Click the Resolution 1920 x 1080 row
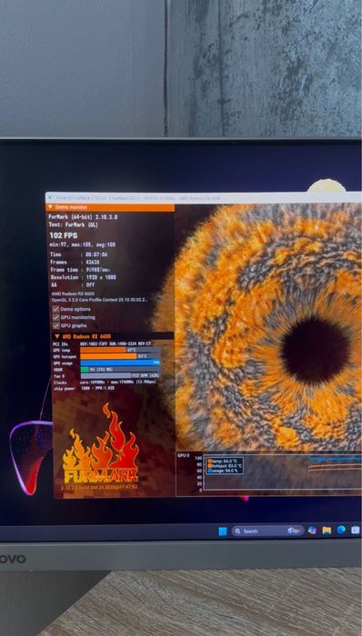 pos(83,277)
